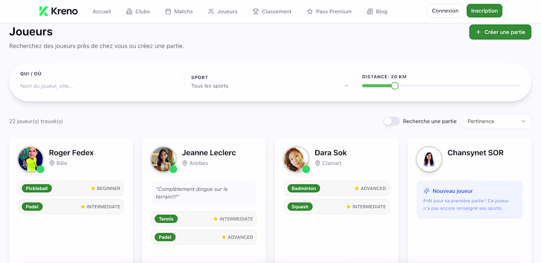Toggle Recherche une partie switch
This screenshot has height=263, width=541.
click(391, 121)
